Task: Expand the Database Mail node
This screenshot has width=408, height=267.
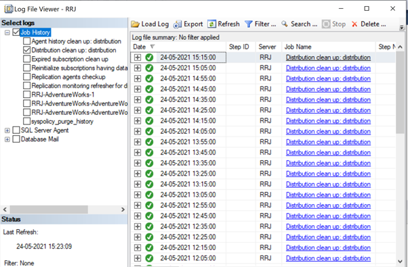Action: 7,139
